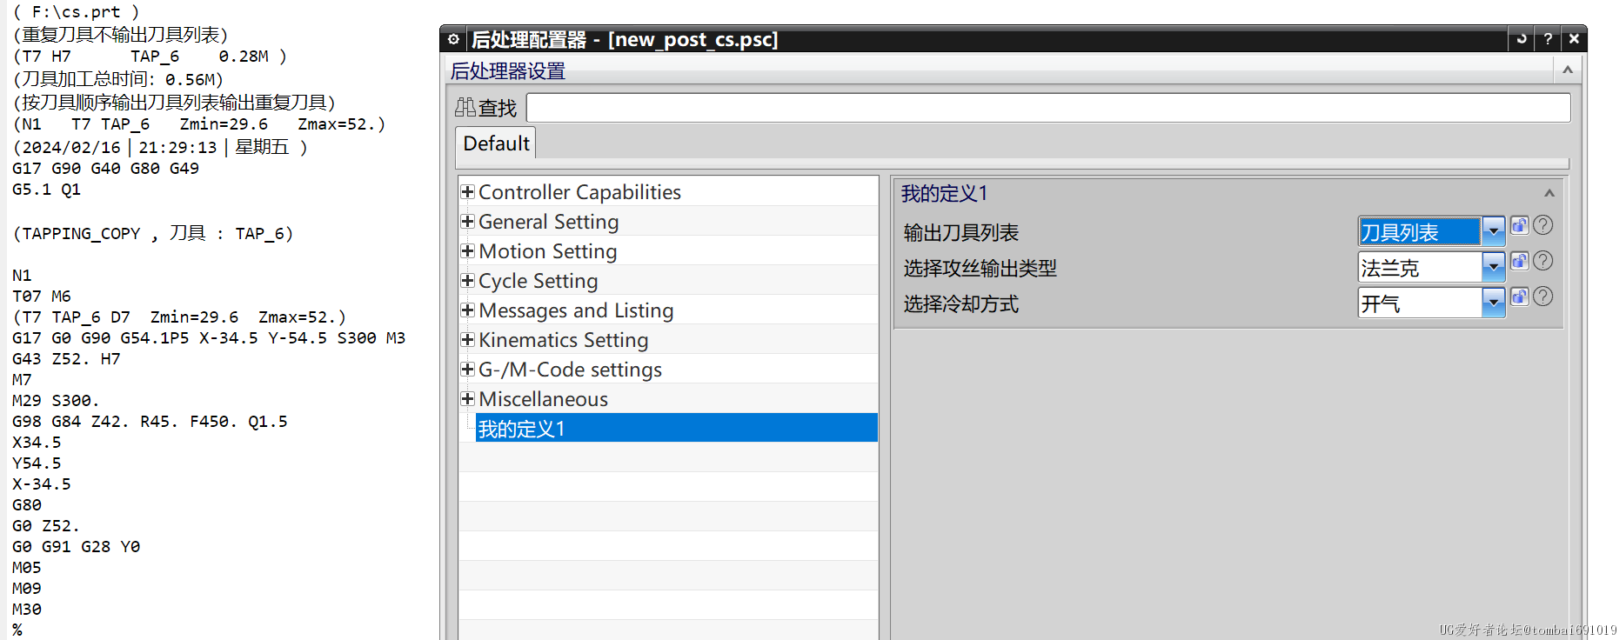The height and width of the screenshot is (640, 1619).
Task: Click the 'X34.5' code line
Action: [37, 442]
